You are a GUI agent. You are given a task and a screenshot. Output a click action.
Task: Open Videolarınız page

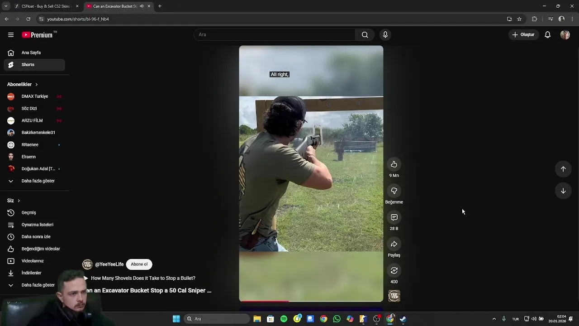point(34,261)
